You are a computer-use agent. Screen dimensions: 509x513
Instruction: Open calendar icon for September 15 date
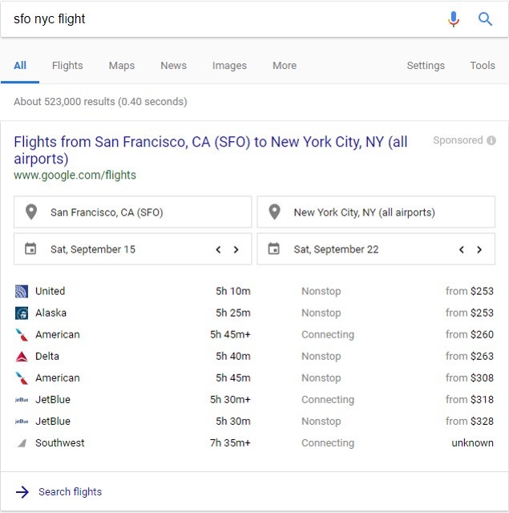30,248
